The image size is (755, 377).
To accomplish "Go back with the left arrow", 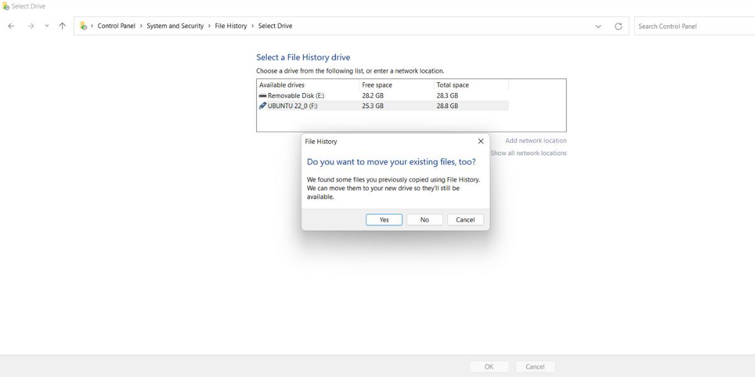I will 11,26.
